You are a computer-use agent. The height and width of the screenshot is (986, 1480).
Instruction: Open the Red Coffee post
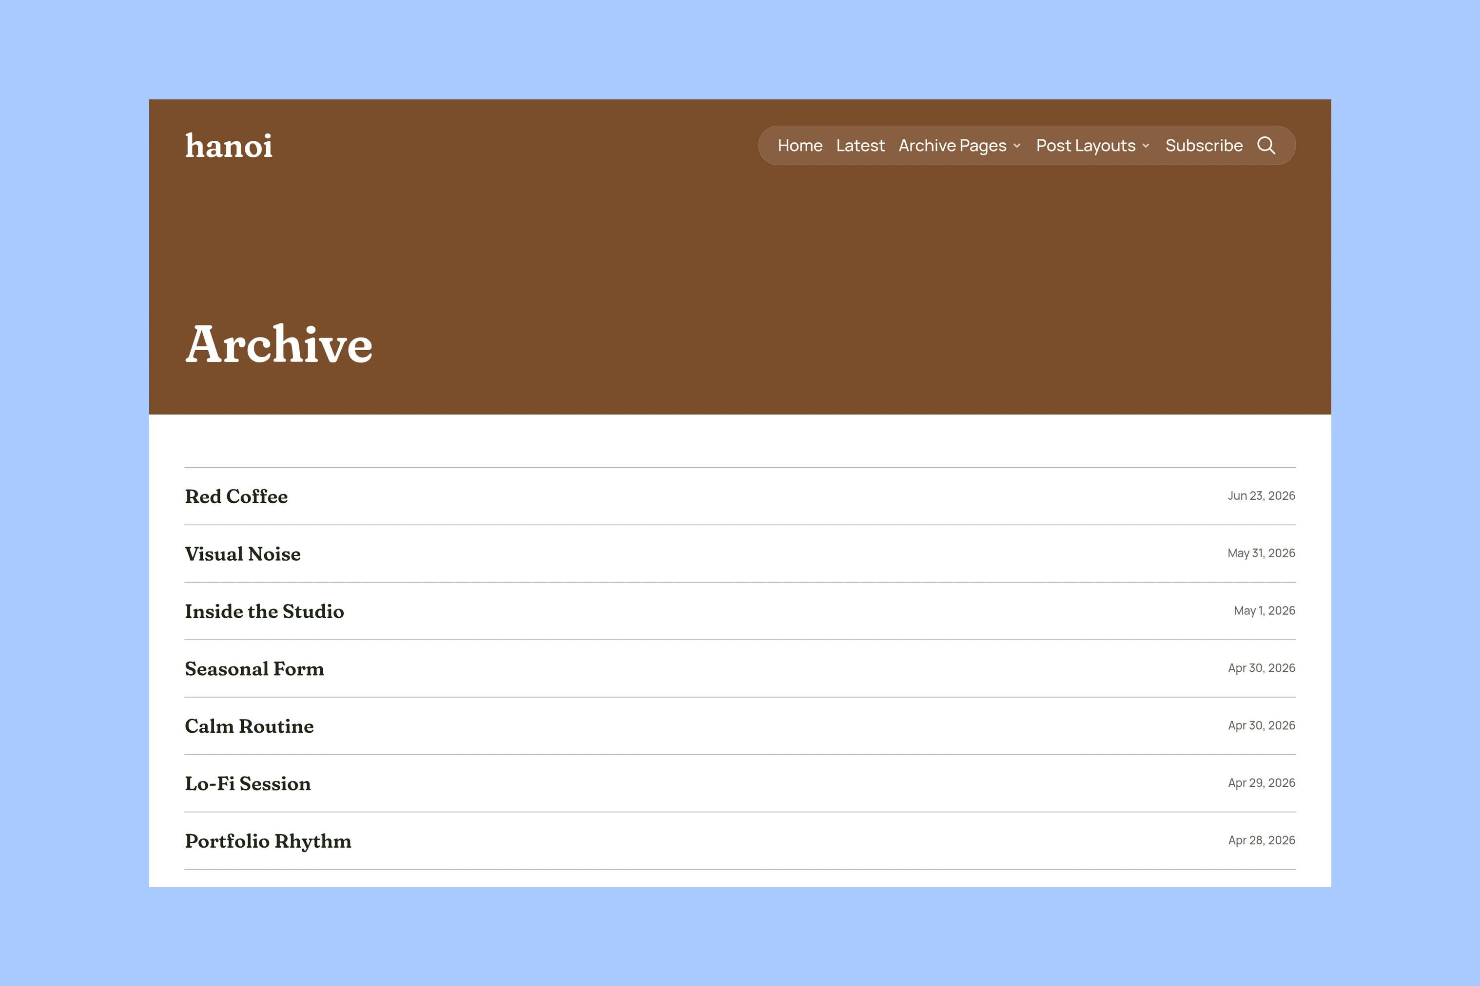pos(236,496)
